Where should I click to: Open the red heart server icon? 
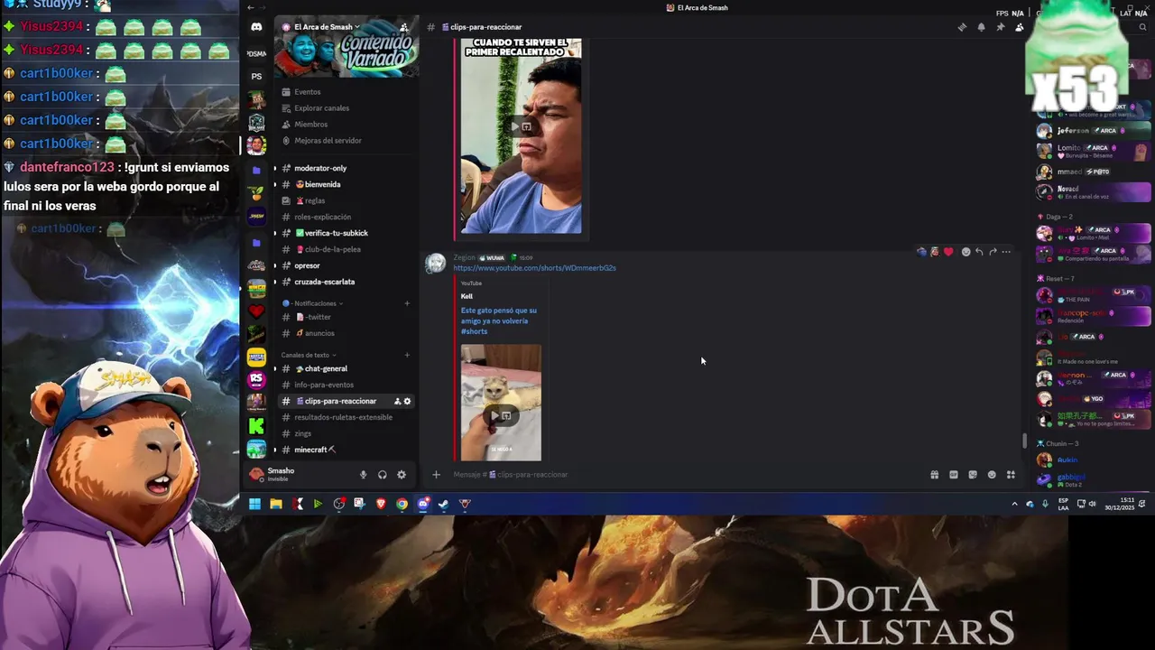(256, 311)
